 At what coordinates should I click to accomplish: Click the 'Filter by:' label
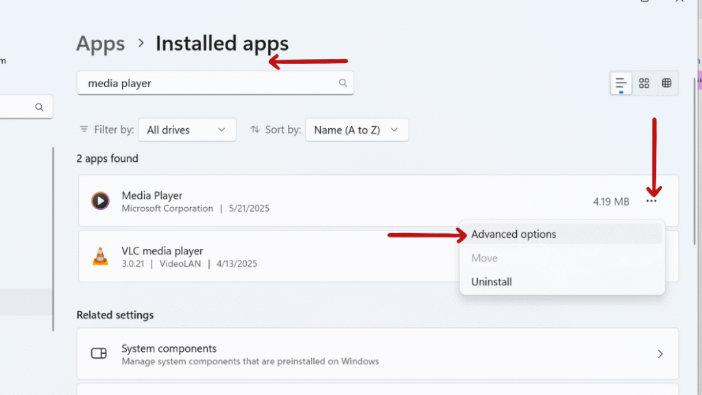[x=114, y=130]
